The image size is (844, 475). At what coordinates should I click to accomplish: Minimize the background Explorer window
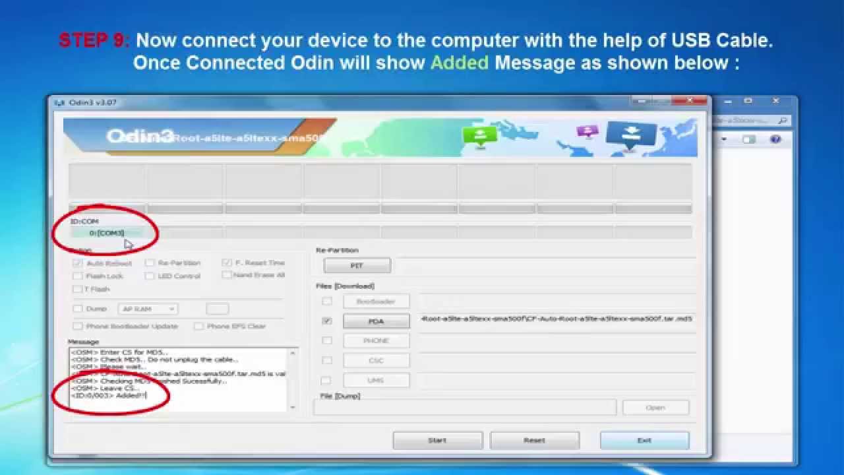(728, 102)
